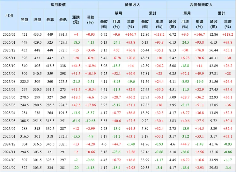Screen dimensions: 236x172
Task: Select the 2026/02 month row label
Action: point(9,34)
